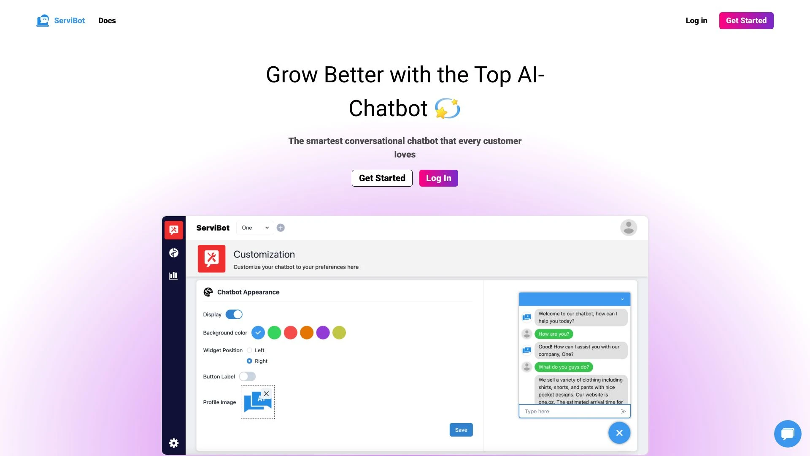The image size is (810, 456).
Task: Click the globe/integration icon in sidebar
Action: pyautogui.click(x=173, y=252)
